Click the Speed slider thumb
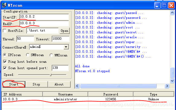The height and width of the screenshot is (110, 176). tap(51, 75)
